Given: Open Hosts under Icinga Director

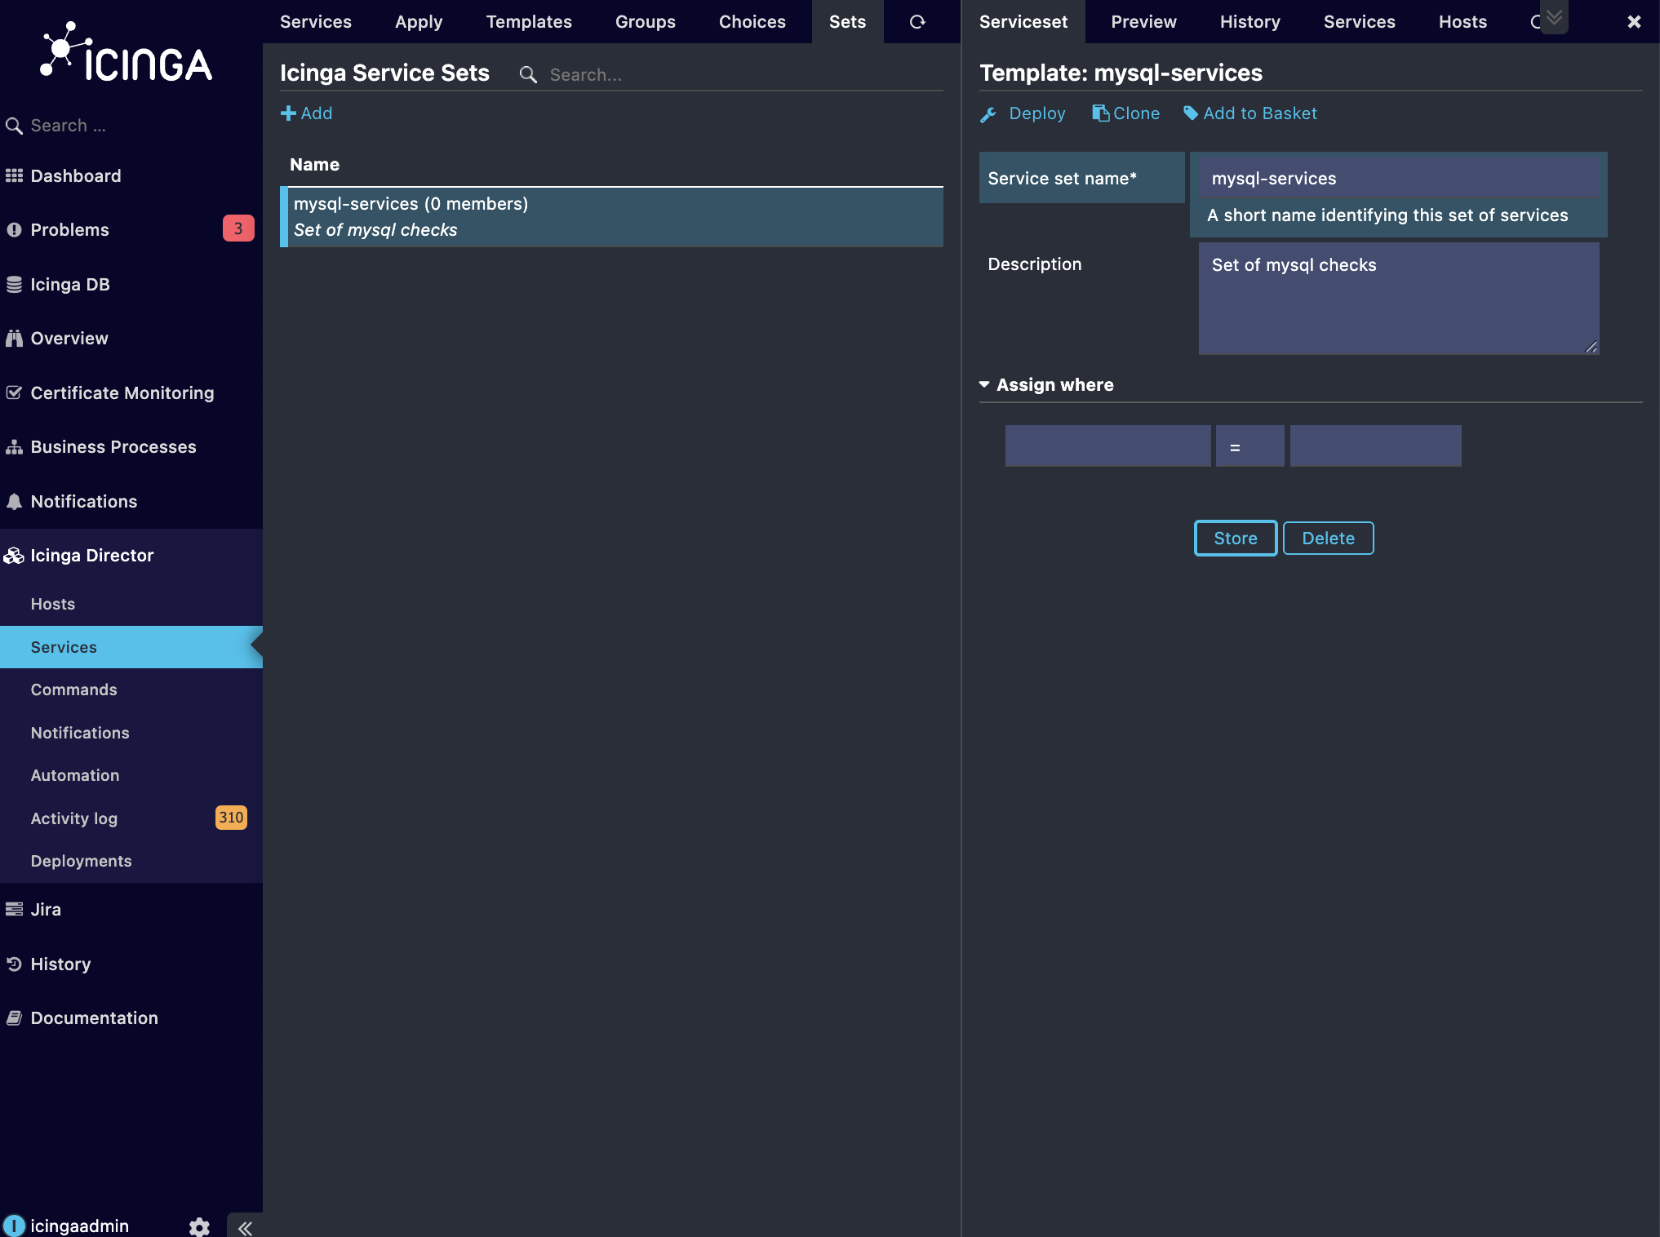Looking at the screenshot, I should click(x=53, y=604).
